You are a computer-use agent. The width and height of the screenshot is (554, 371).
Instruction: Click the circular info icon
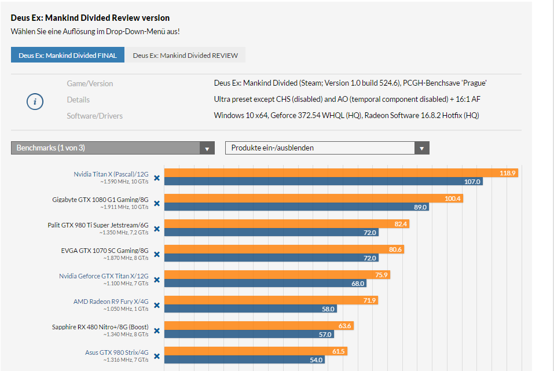coord(35,102)
